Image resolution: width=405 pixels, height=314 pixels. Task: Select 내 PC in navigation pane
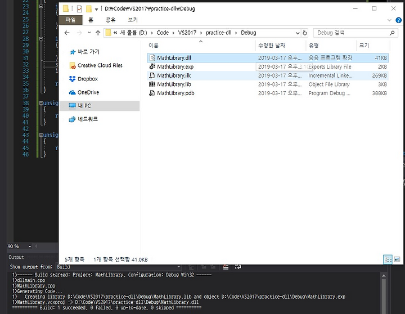click(x=100, y=106)
